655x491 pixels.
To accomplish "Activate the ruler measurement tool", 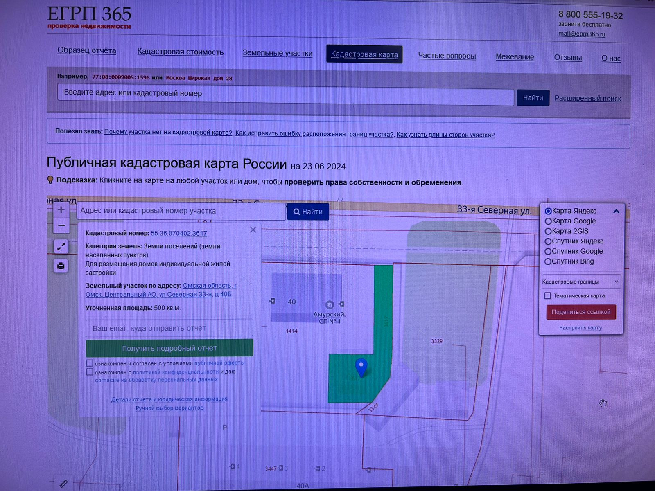I will click(x=63, y=484).
